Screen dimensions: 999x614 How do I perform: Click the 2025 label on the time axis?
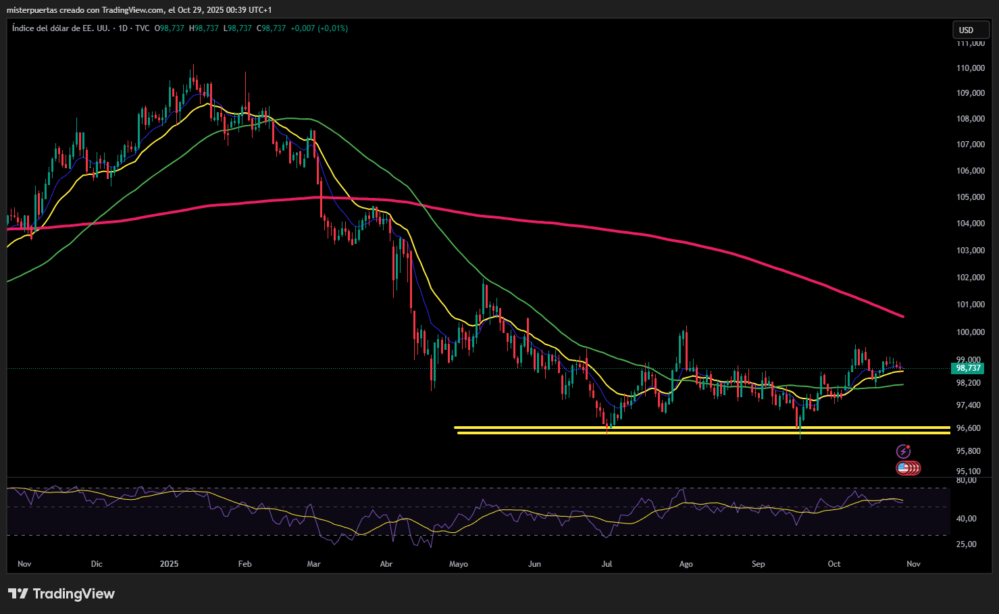pos(170,564)
